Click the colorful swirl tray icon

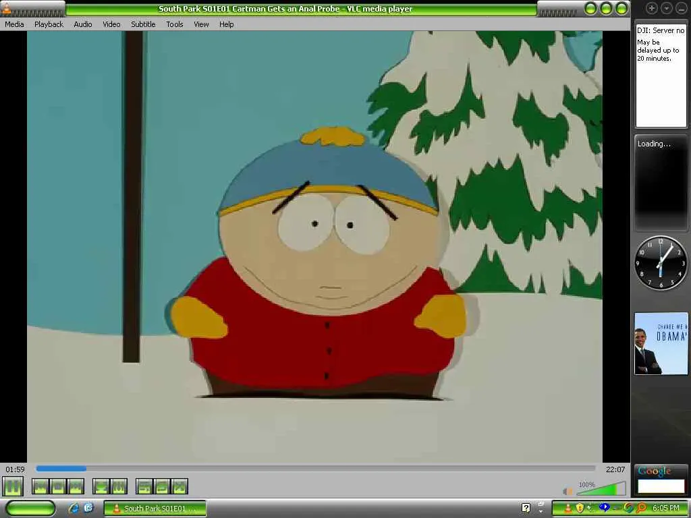[x=628, y=509]
